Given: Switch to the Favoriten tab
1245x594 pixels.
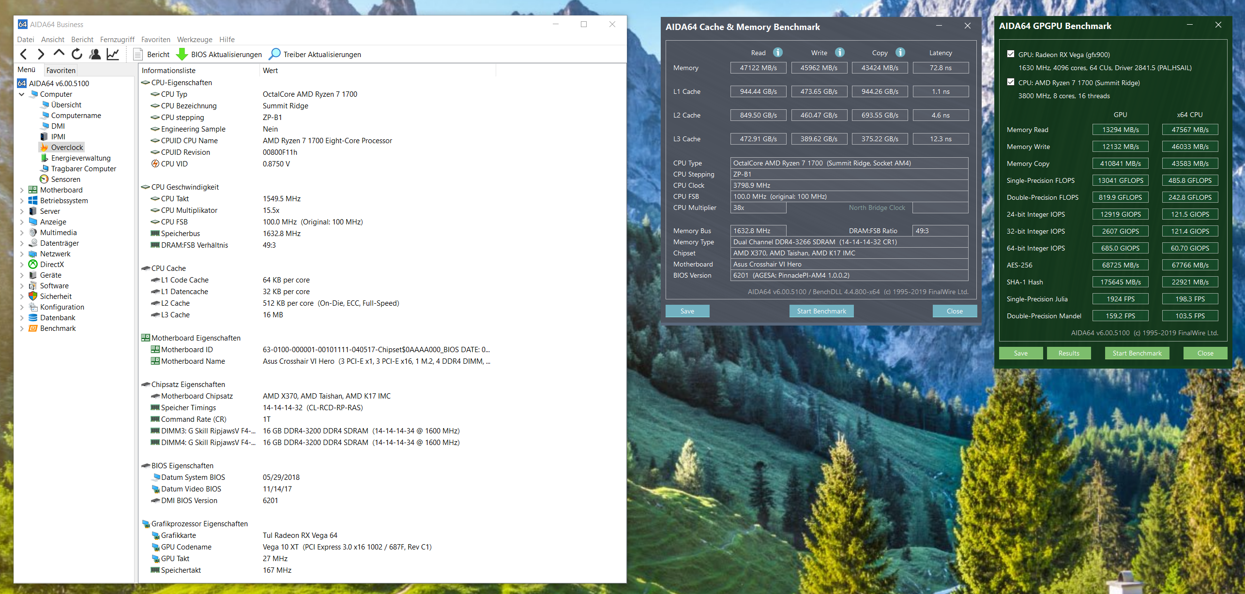Looking at the screenshot, I should click(61, 70).
